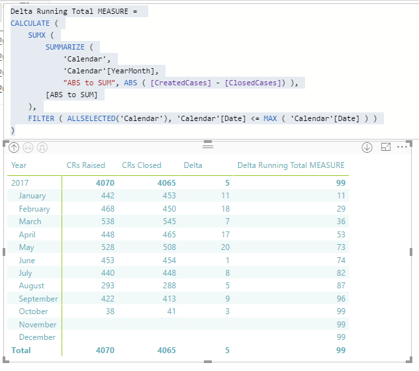
Task: Click MAX function in the formula
Action: (270, 118)
